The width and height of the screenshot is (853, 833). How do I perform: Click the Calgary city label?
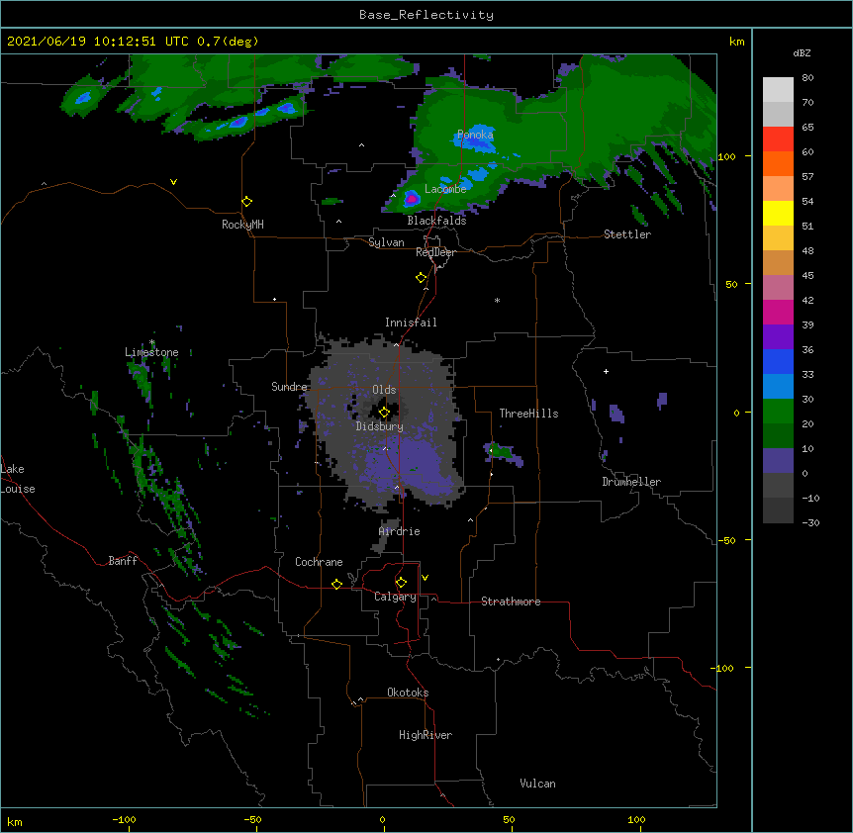tap(395, 597)
